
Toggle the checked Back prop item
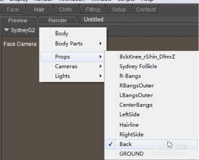point(152,144)
